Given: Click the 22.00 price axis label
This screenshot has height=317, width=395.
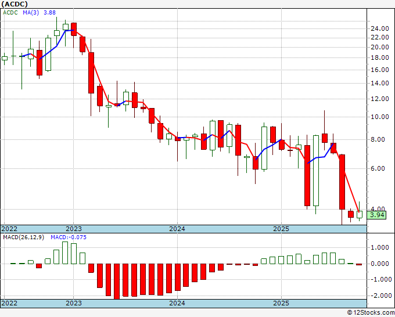Looking at the screenshot, I should (x=380, y=38).
